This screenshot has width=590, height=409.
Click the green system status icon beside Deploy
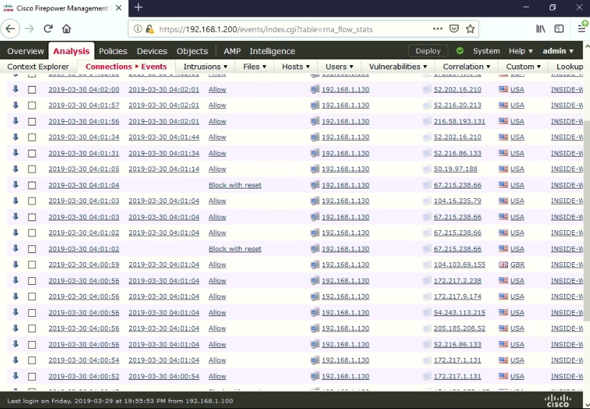coord(458,51)
